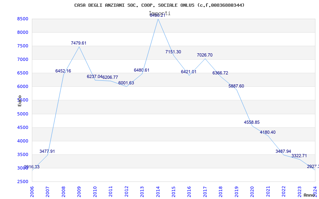Click the 7000 y-axis tick label
Screen dimensions: 319x199
coord(23,59)
